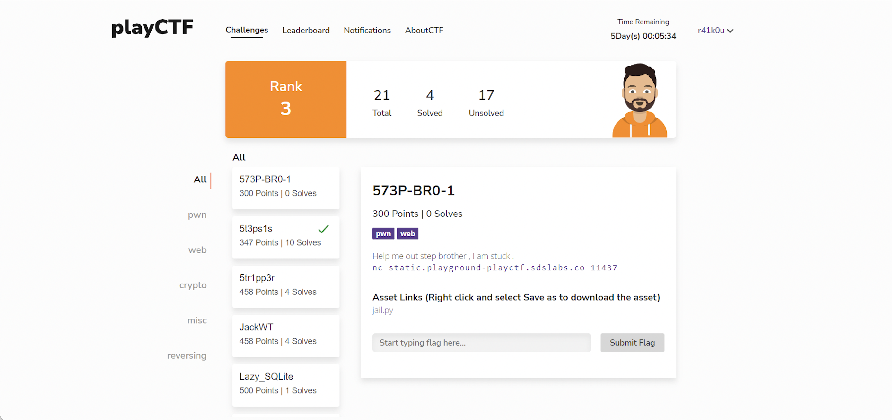The height and width of the screenshot is (420, 892).
Task: Open the 5tr1pp3r challenge card
Action: [x=286, y=287]
